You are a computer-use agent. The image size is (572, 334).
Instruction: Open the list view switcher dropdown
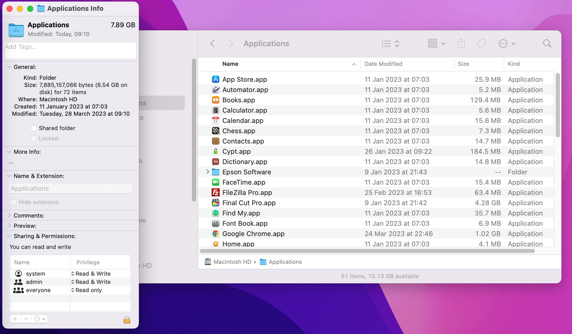click(390, 43)
